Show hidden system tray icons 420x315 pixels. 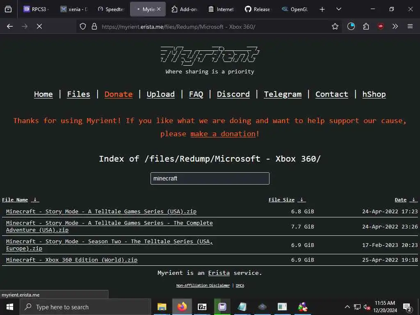click(x=347, y=307)
